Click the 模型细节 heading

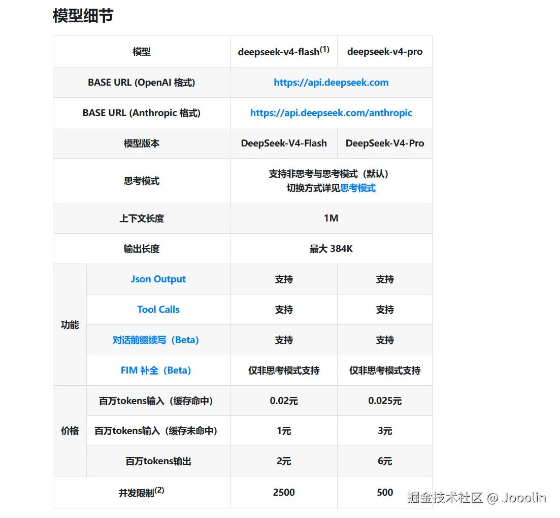tap(83, 16)
